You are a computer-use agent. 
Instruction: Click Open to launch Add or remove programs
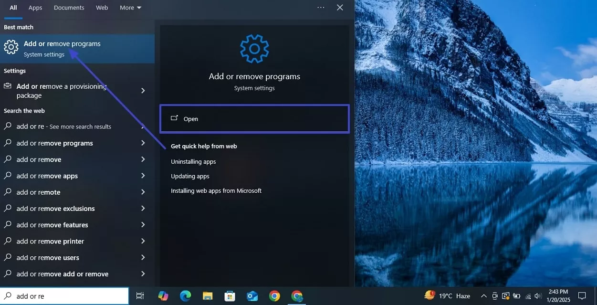coord(254,119)
